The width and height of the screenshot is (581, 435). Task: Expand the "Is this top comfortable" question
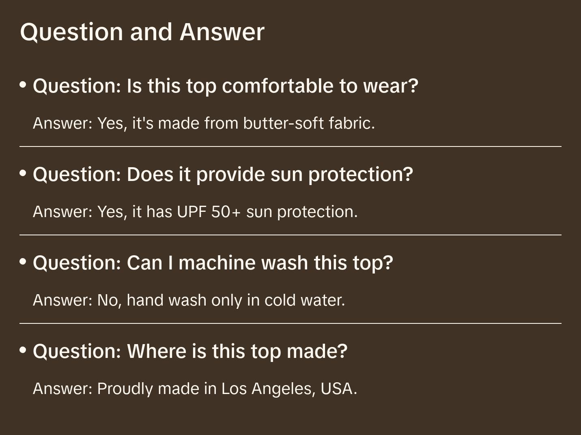[x=225, y=86]
